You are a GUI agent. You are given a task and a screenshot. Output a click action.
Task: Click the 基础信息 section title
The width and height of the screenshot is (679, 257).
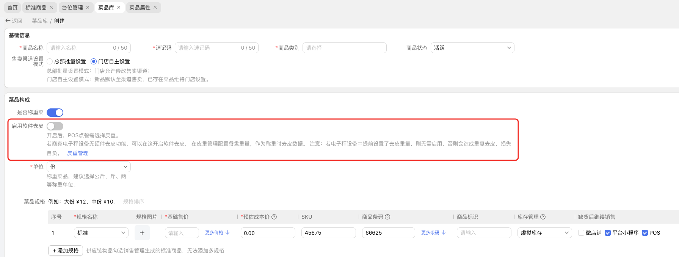click(x=19, y=35)
